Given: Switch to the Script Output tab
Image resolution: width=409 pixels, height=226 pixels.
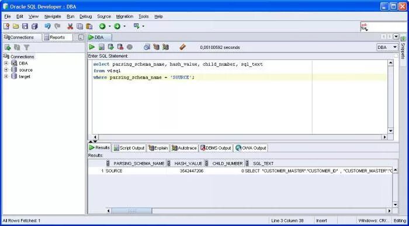Looking at the screenshot, I should [129, 148].
